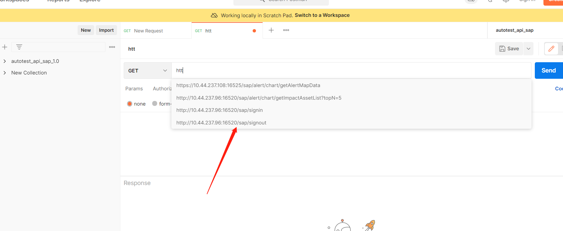Choose the sap/signout URL suggestion

coord(351,123)
